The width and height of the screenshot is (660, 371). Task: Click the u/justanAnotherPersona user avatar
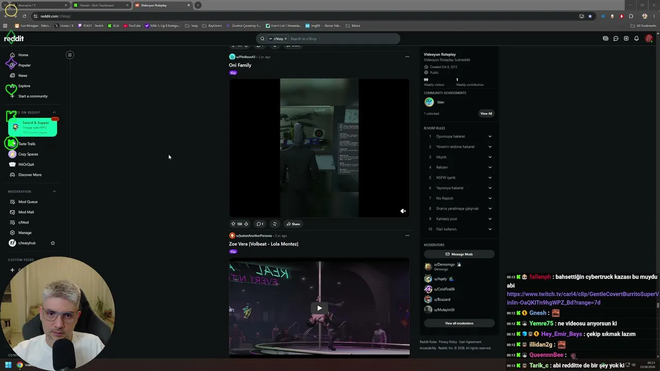(232, 235)
